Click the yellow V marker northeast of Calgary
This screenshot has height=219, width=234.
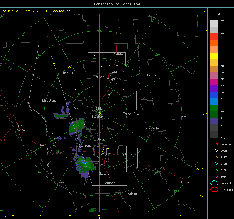coord(108,149)
